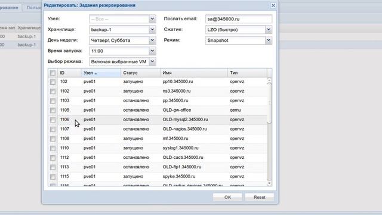Open the Выбор режима dropdown
Viewport: 382px width, 215px height.
click(x=152, y=62)
